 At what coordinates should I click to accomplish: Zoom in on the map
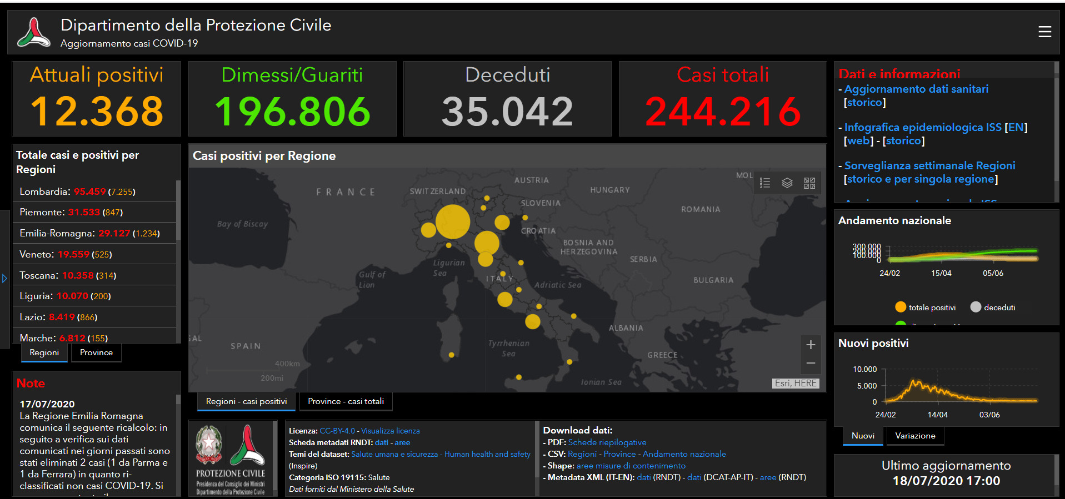(811, 345)
